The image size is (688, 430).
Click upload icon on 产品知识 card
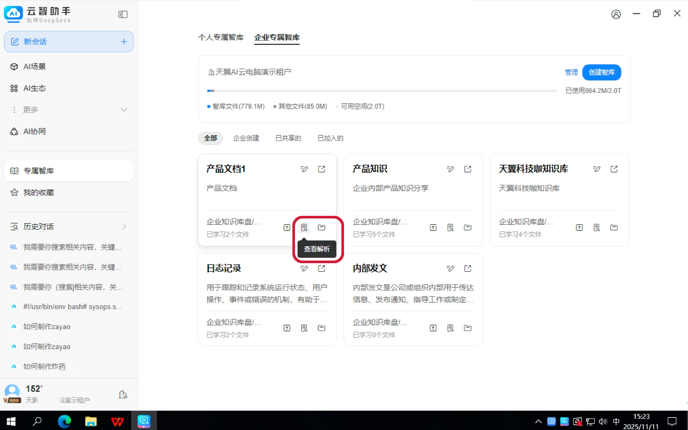[433, 227]
